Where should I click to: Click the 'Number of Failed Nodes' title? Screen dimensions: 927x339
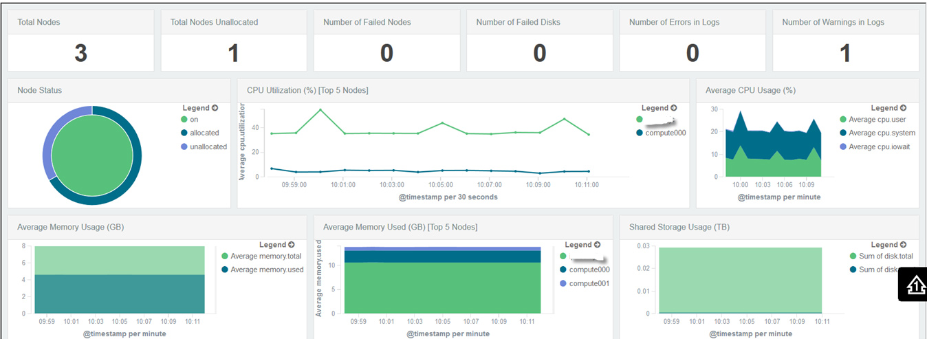pos(367,22)
